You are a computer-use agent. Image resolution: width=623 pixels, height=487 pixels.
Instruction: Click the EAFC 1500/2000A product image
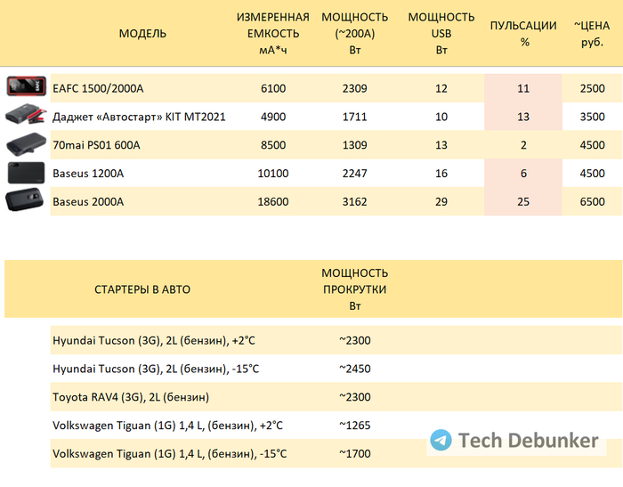coord(27,87)
